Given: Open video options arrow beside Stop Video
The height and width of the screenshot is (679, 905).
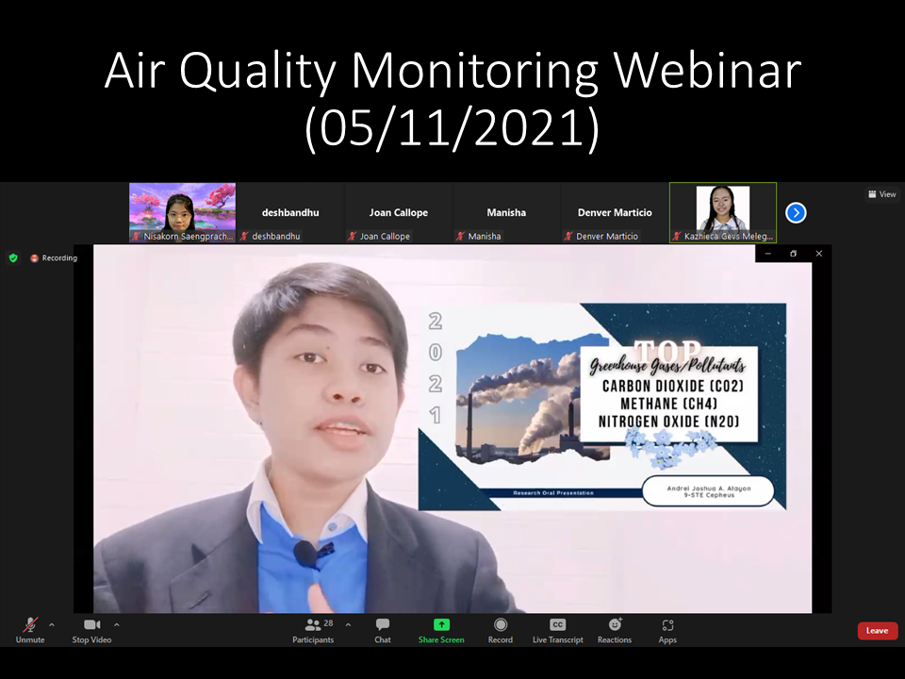Looking at the screenshot, I should point(117,624).
